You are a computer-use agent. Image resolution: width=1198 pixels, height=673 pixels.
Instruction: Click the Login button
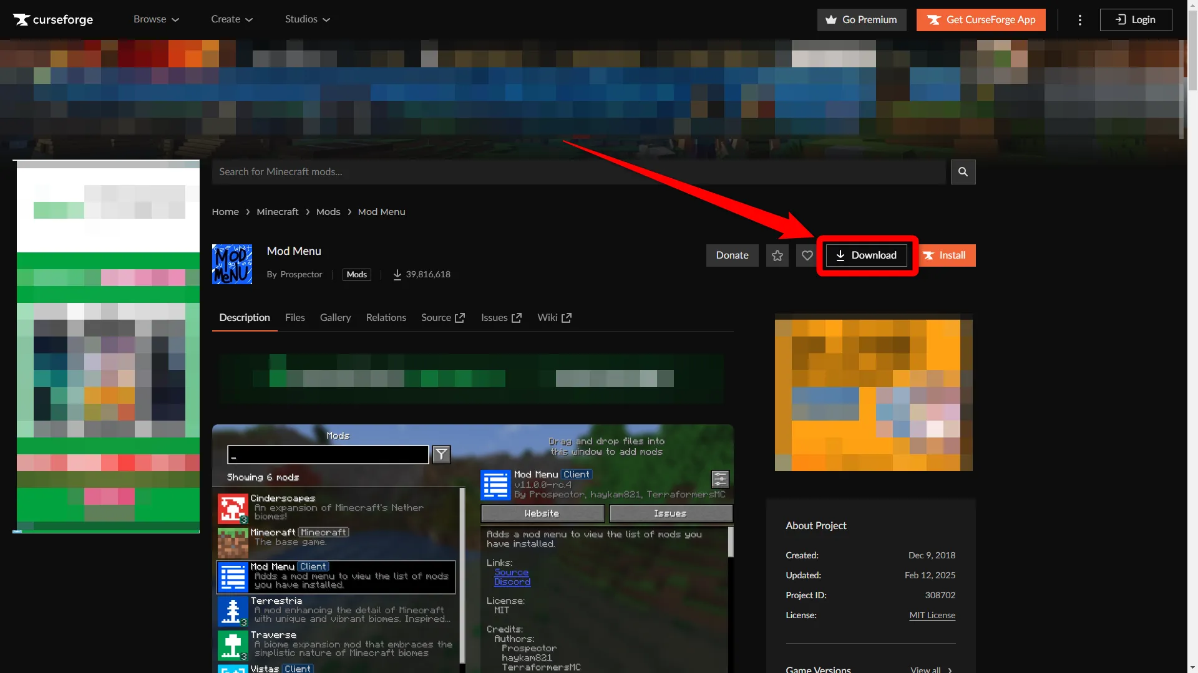pos(1136,20)
